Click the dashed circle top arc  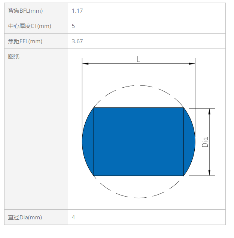[139, 91]
